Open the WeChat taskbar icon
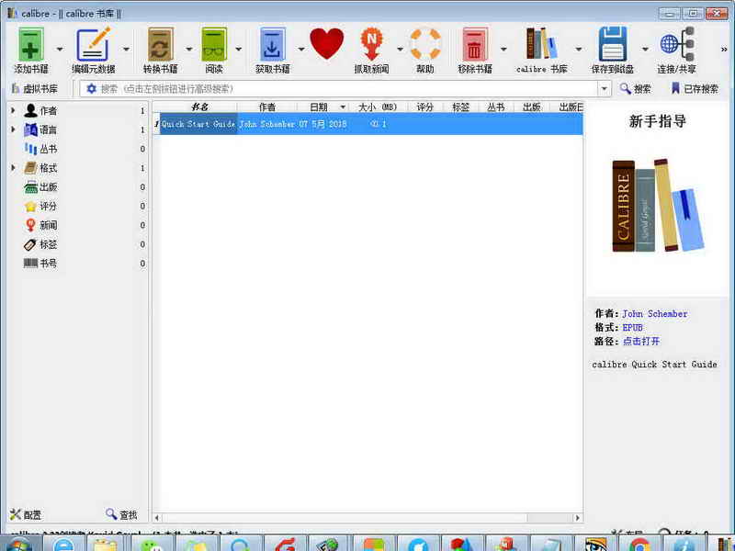 pyautogui.click(x=152, y=544)
